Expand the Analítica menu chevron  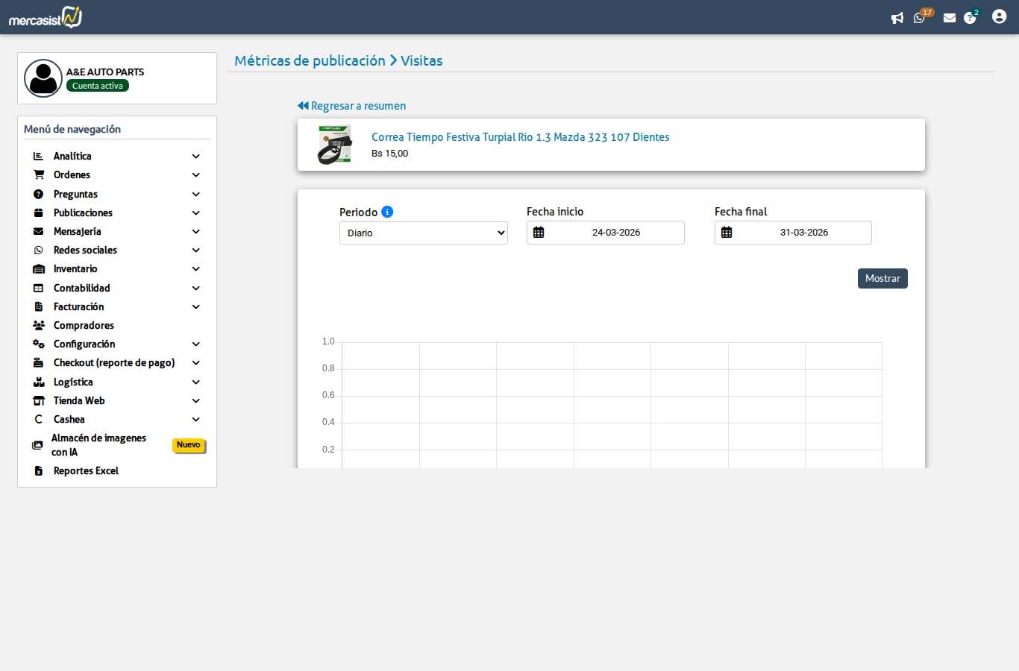[196, 157]
